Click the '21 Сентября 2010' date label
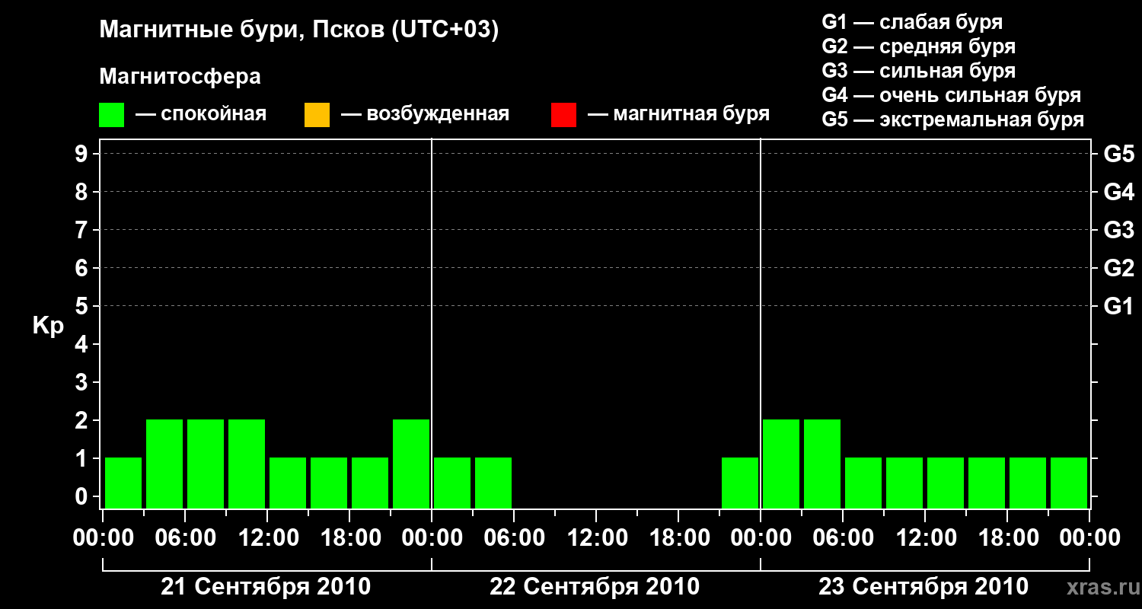The image size is (1142, 609). pos(266,587)
